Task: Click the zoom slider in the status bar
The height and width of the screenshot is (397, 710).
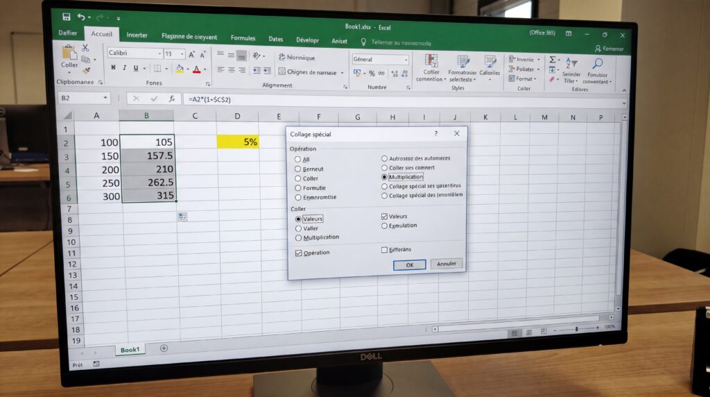Action: (576, 328)
